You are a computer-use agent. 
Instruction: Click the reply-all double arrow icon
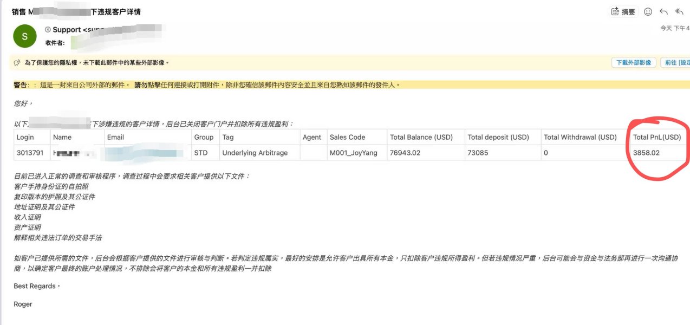(680, 12)
